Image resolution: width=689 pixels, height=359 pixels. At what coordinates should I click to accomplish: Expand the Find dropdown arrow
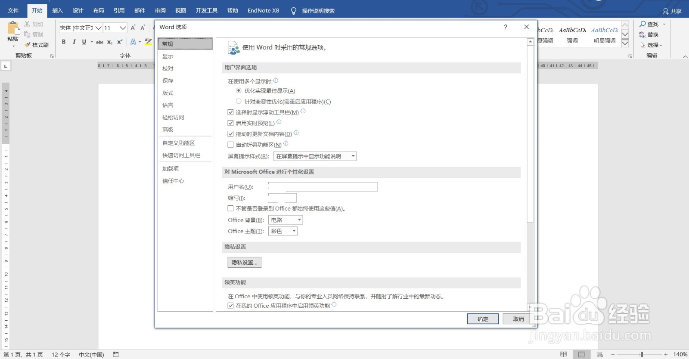point(664,24)
